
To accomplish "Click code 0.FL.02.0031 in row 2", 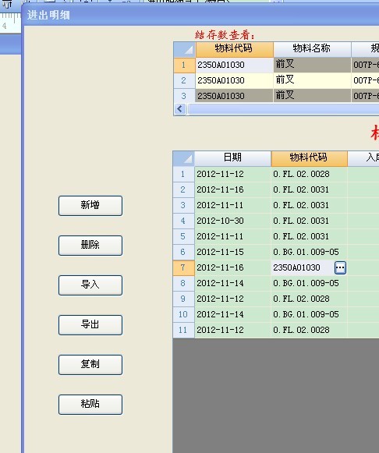I will pyautogui.click(x=309, y=189).
